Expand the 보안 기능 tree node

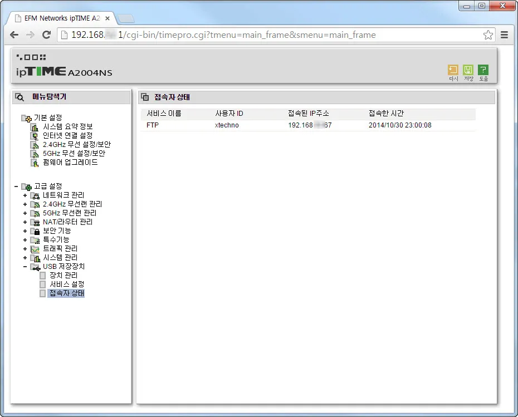tap(25, 231)
